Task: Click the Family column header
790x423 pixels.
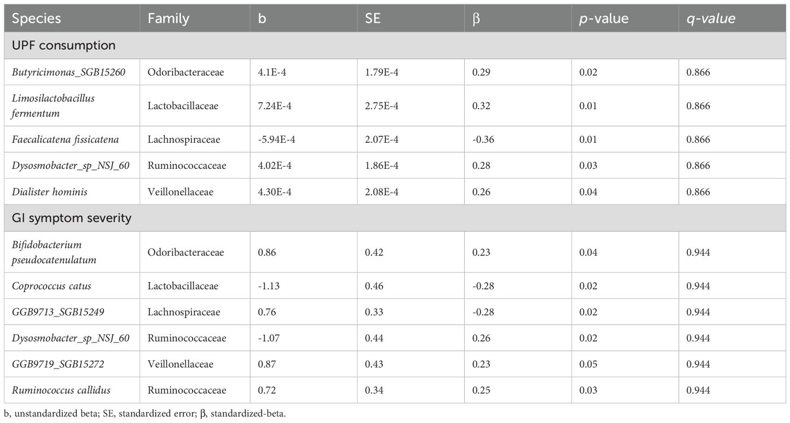Action: (x=168, y=19)
